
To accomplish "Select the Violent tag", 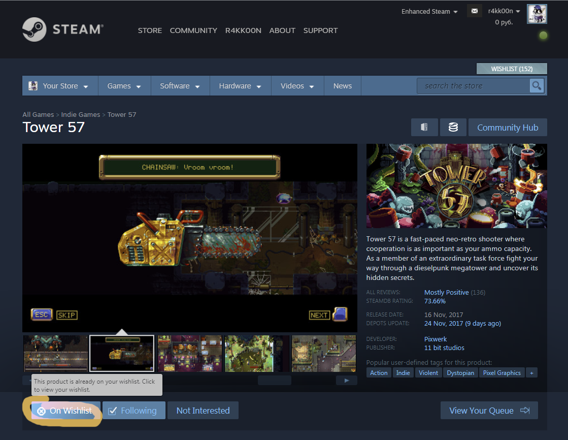I will pyautogui.click(x=428, y=373).
